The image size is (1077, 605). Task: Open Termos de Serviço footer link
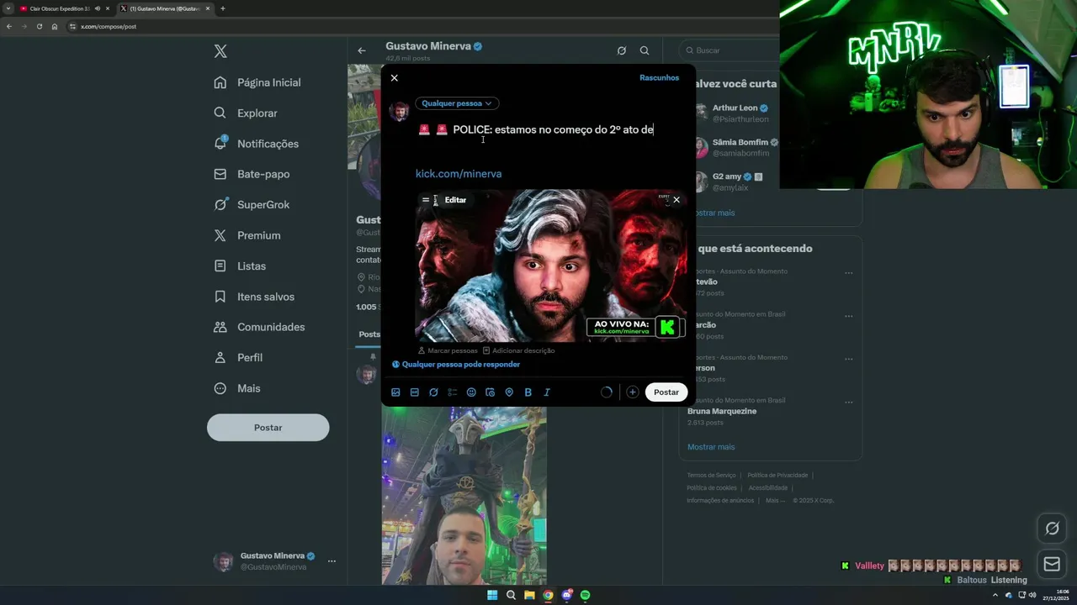pos(711,476)
